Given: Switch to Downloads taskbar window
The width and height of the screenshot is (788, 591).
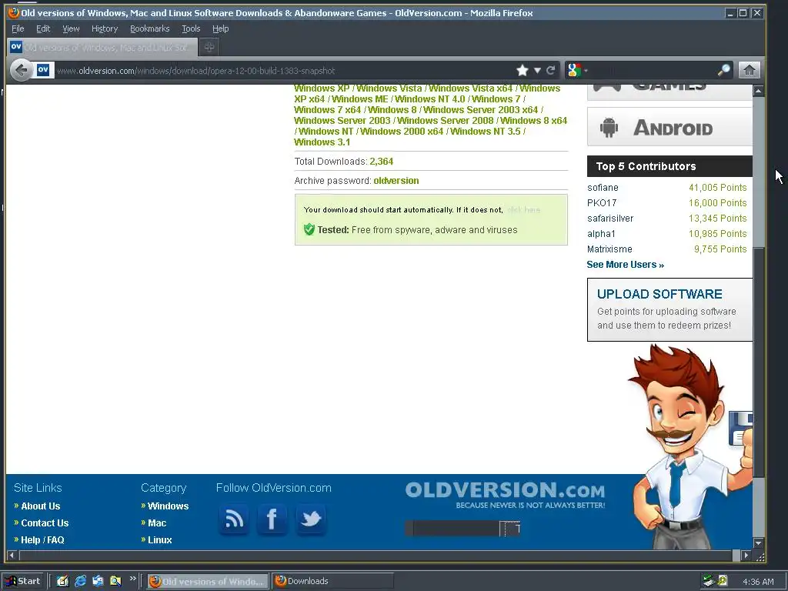Looking at the screenshot, I should click(x=332, y=581).
